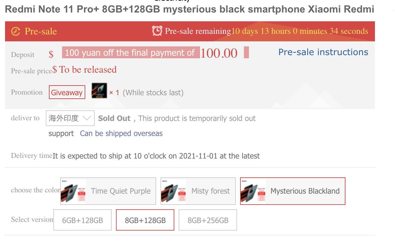395x245 pixels.
Task: Choose the 6GB+128GB version
Action: tap(82, 220)
